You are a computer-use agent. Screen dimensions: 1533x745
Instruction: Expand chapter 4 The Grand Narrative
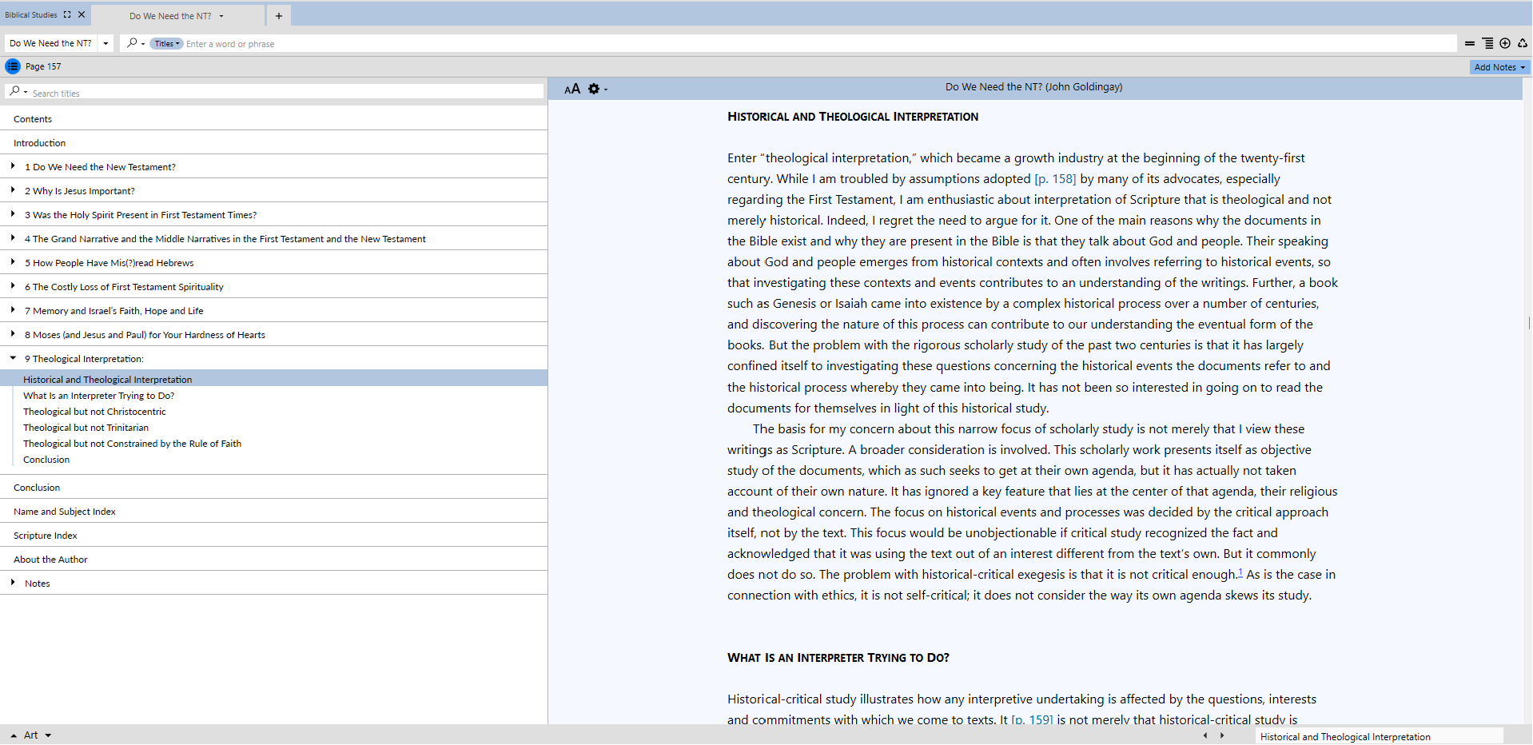point(13,238)
